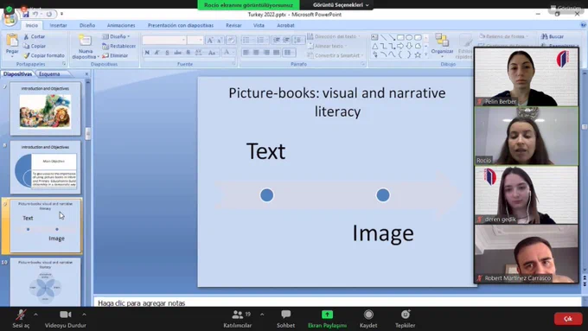588x331 pixels.
Task: Open the Vista ribbon tab
Action: tap(259, 25)
